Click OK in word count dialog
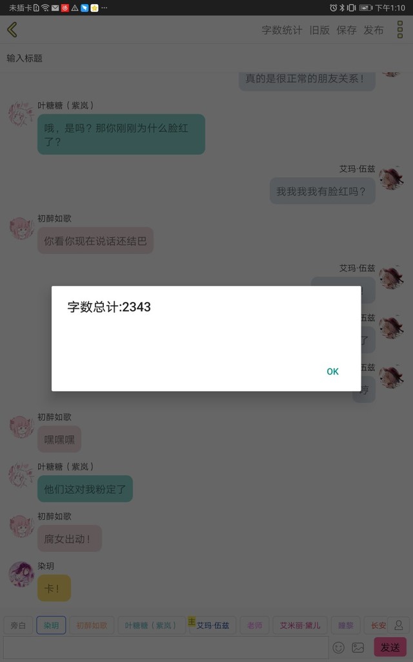413x662 pixels. point(332,372)
